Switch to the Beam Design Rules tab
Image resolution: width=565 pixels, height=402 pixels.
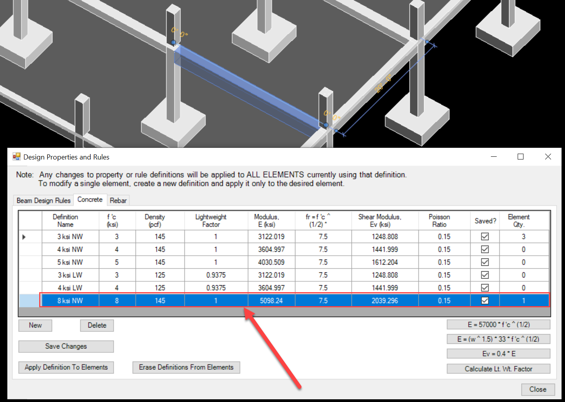click(43, 200)
